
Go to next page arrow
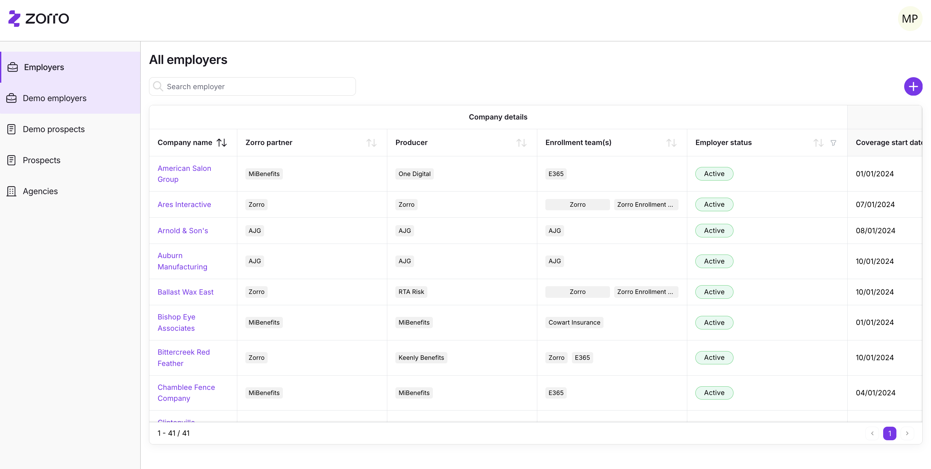coord(907,433)
